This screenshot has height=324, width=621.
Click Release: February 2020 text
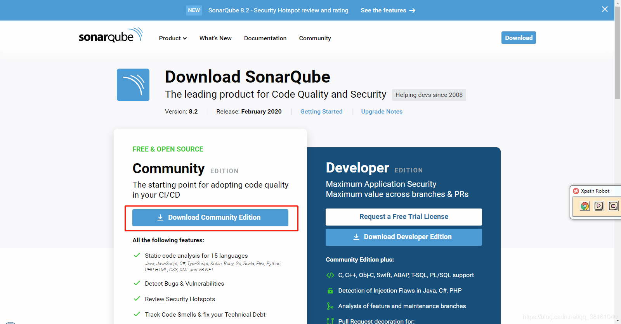click(x=249, y=112)
